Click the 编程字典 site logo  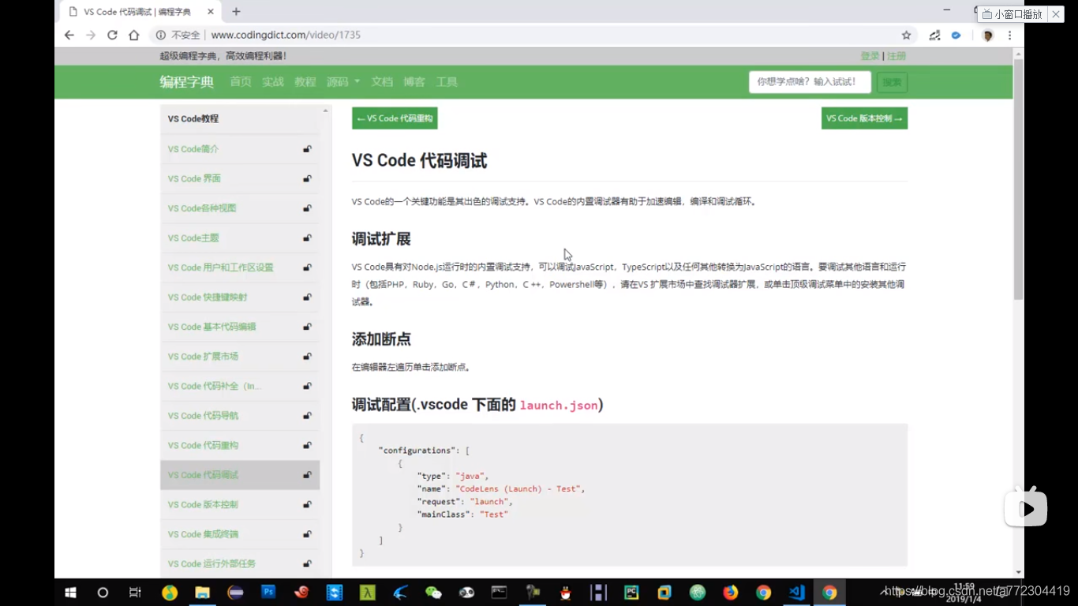(187, 82)
